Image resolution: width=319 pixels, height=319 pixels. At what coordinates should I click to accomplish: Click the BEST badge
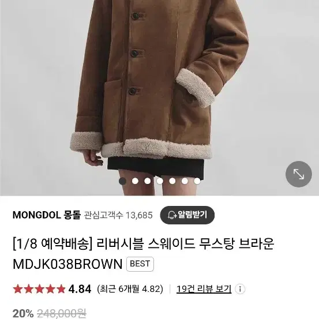click(140, 264)
